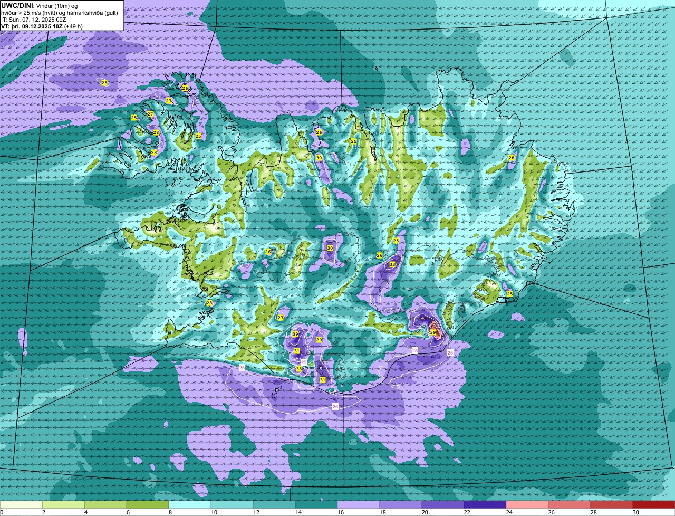
Task: Click the salmon 26–28 m/s legend swatch
Action: (570, 504)
